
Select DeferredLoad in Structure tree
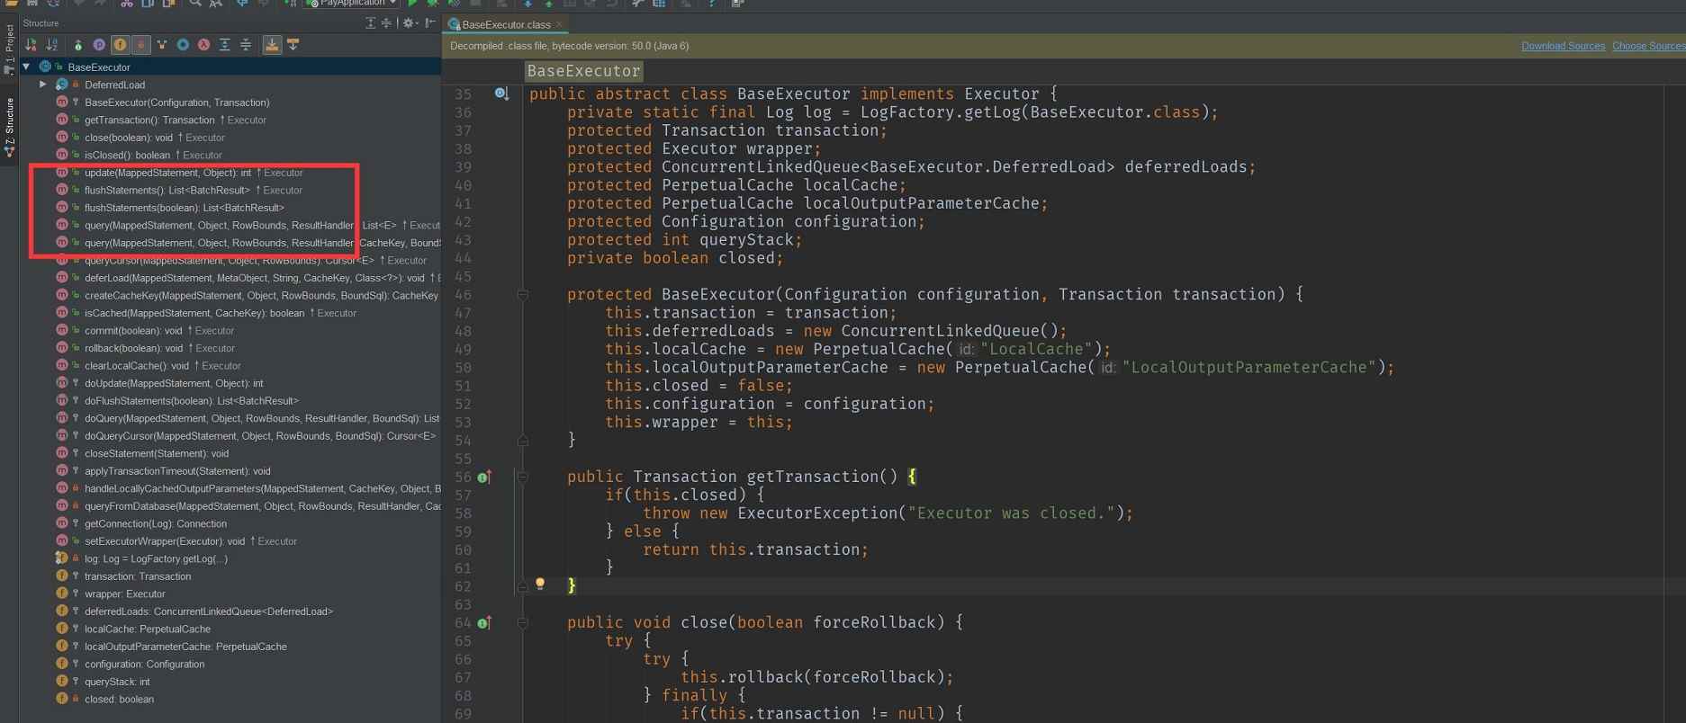114,85
